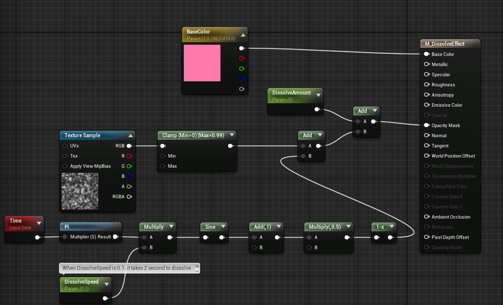
Task: Click the Pixel Depth Offset pin
Action: [x=427, y=237]
